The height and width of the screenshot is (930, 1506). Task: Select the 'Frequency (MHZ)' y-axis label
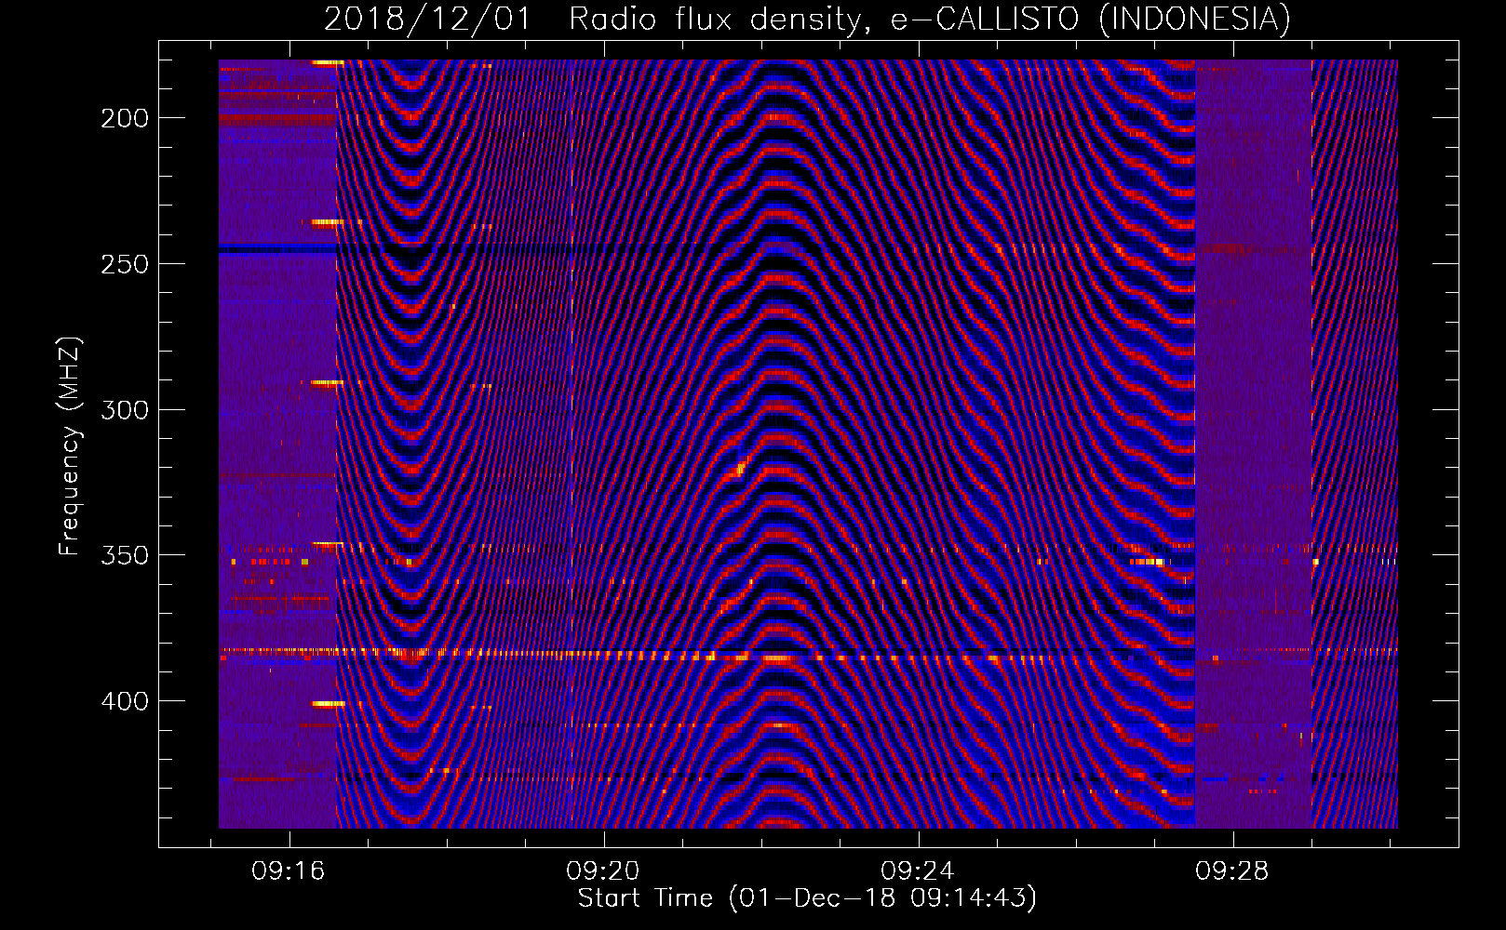tap(70, 445)
